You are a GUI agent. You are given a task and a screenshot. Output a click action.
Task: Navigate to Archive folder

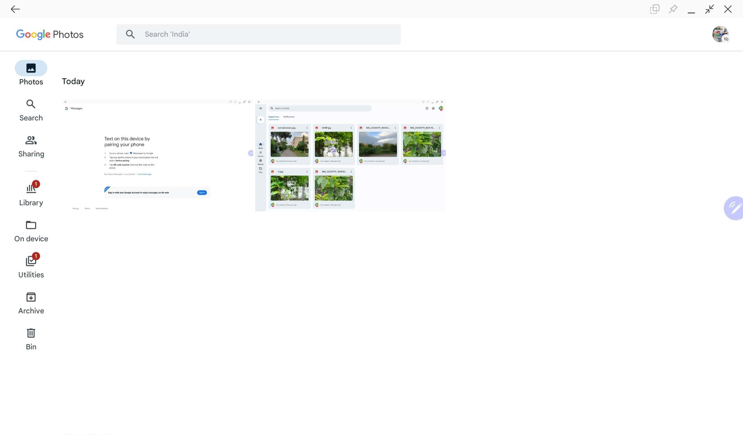pyautogui.click(x=31, y=302)
